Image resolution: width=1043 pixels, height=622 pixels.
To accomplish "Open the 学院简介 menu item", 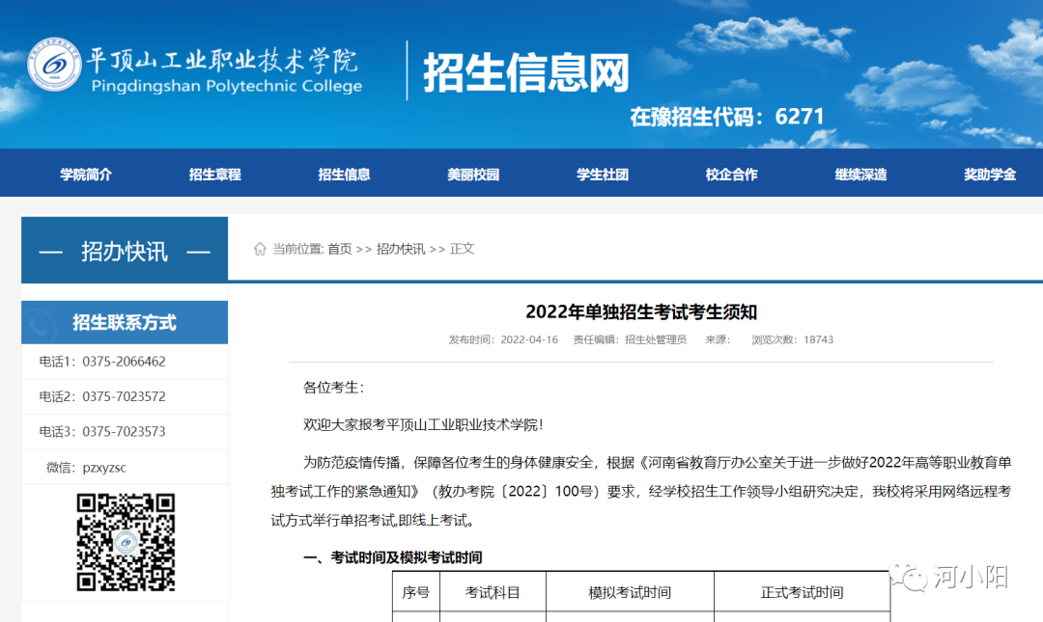I will (x=86, y=175).
